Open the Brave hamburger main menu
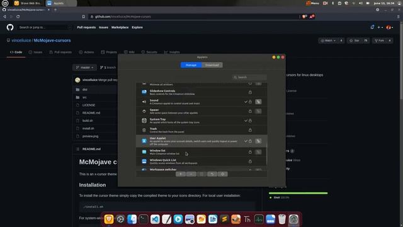This screenshot has height=227, width=403. coord(399,16)
